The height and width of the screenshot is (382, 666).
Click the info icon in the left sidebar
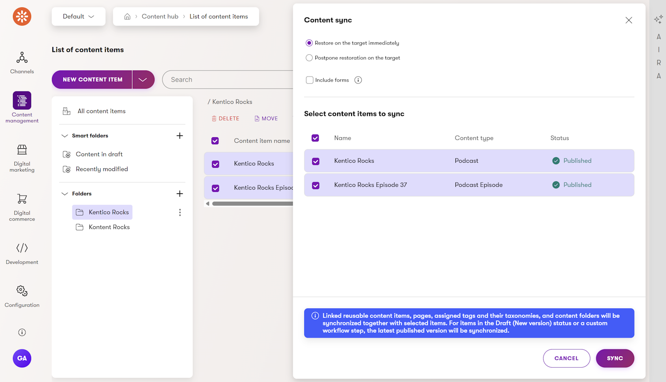point(22,332)
